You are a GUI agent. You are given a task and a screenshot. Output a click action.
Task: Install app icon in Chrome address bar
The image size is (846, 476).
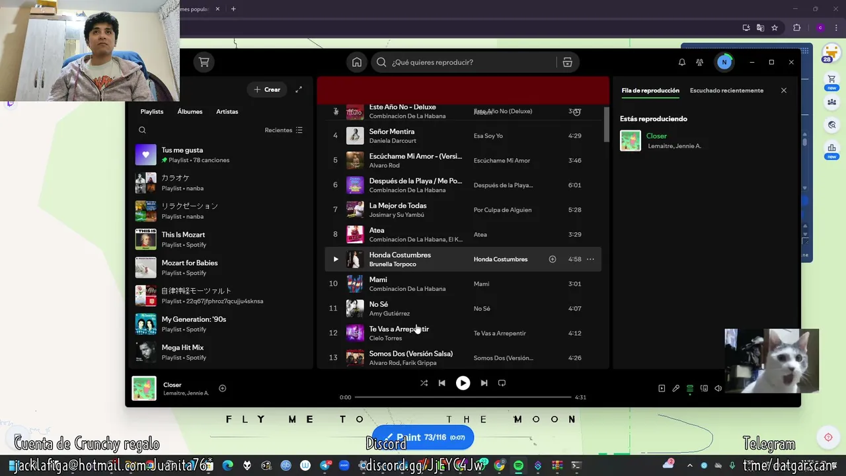(746, 28)
